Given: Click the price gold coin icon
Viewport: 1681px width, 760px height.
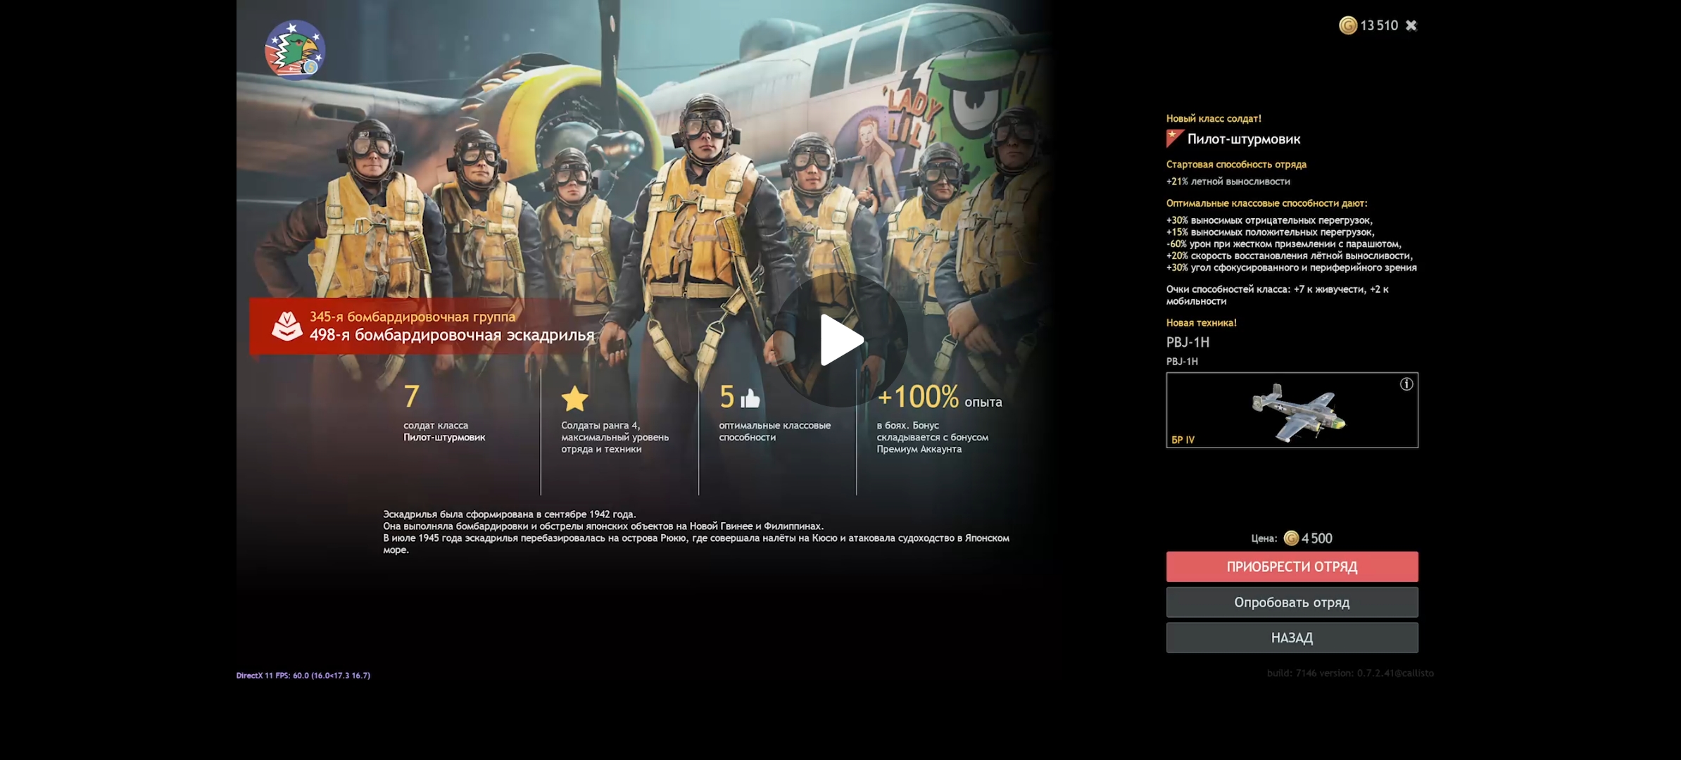Looking at the screenshot, I should click(1291, 538).
